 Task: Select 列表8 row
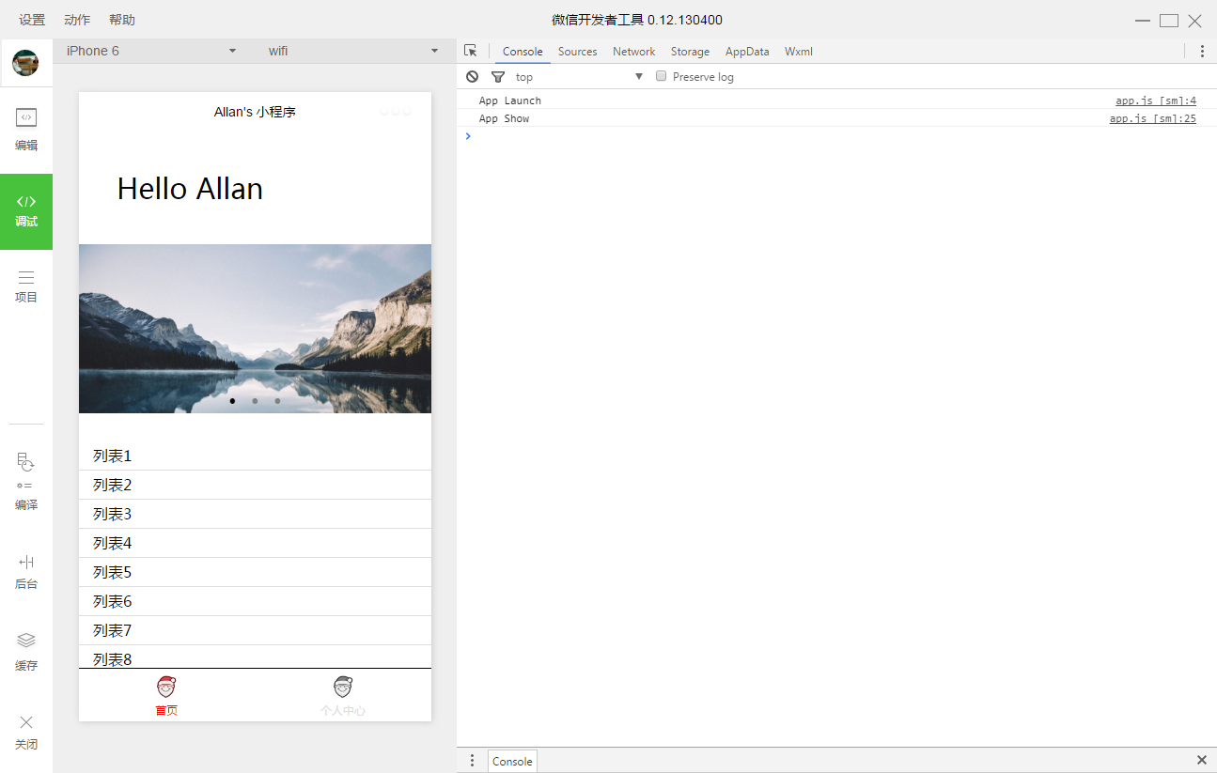pos(255,657)
